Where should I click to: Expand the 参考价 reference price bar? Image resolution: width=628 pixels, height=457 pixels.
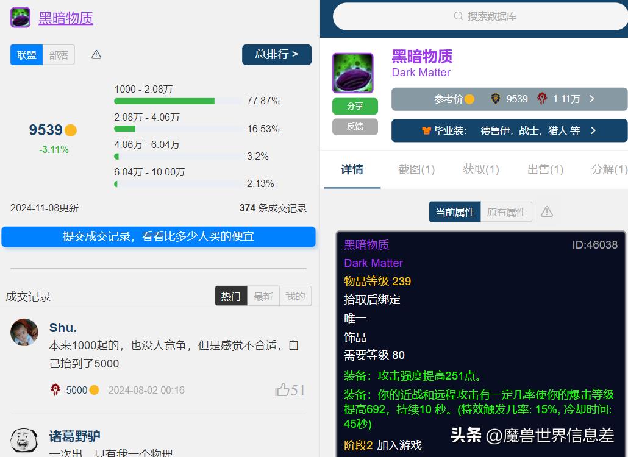[509, 99]
